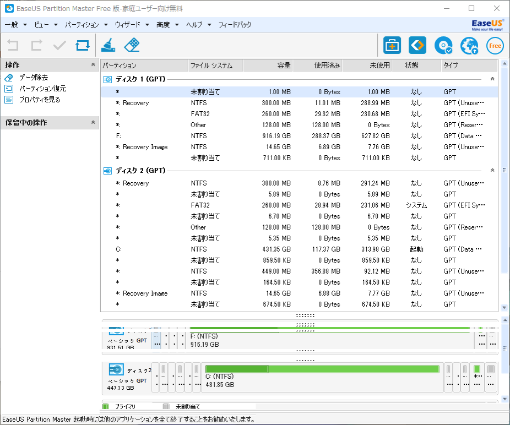510x425 pixels.
Task: Select Disk 1 Recovery 300.00 MB row
Action: coord(299,103)
